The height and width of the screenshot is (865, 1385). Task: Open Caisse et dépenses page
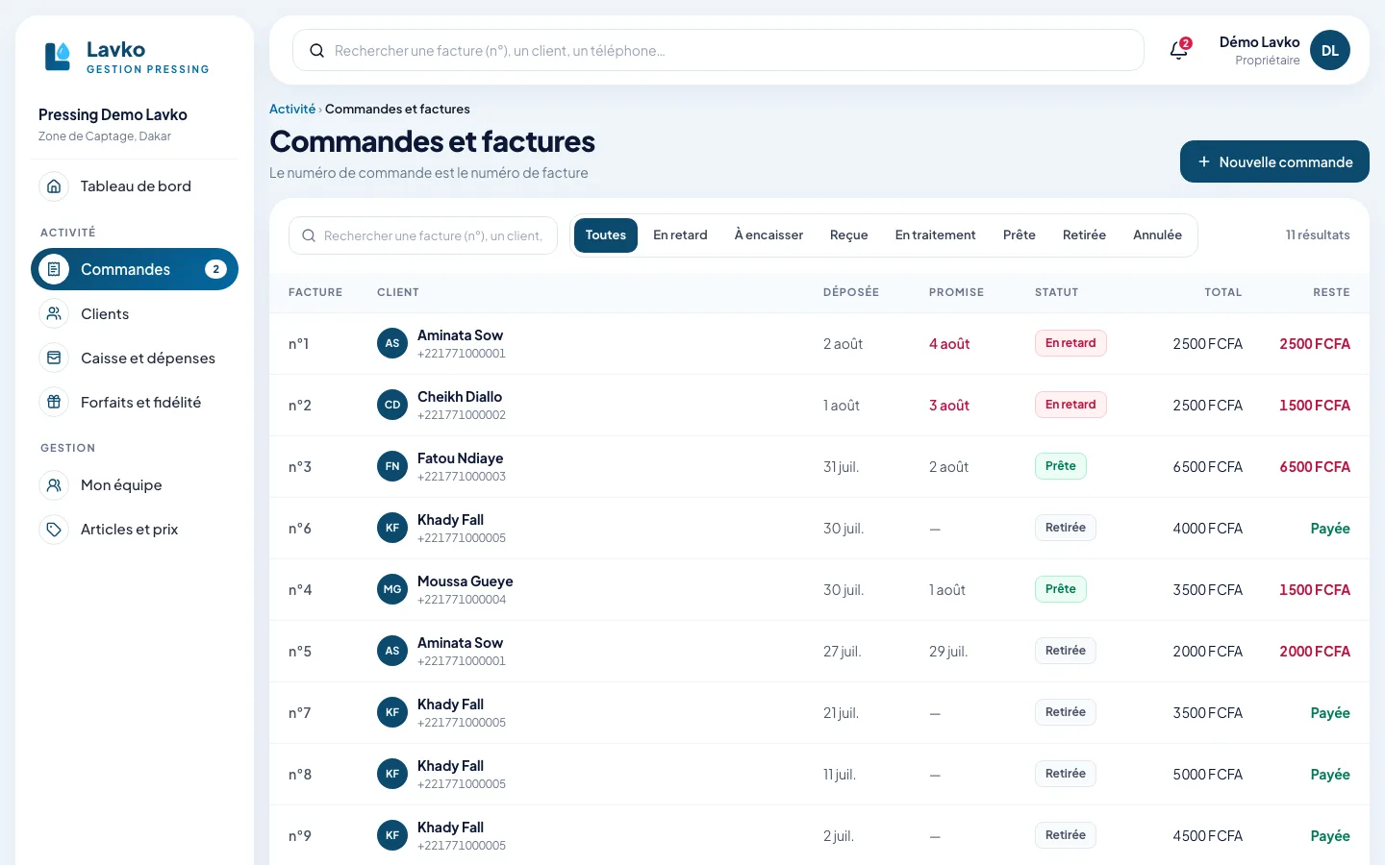pos(135,358)
